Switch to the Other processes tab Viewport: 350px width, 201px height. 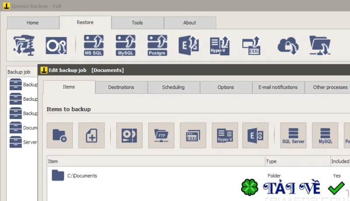327,87
